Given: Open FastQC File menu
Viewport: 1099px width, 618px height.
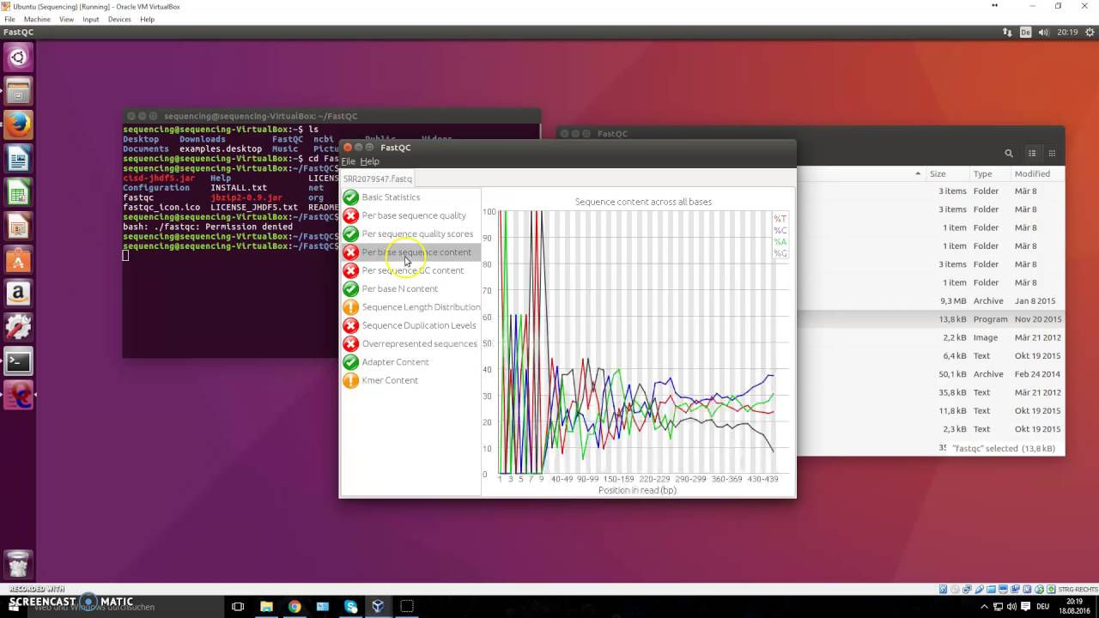Looking at the screenshot, I should 348,161.
